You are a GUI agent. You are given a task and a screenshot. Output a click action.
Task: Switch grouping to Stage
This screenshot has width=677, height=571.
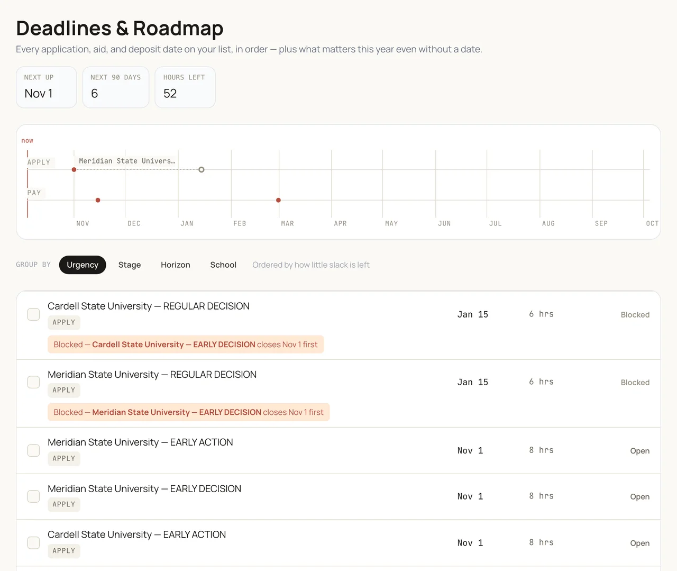pyautogui.click(x=130, y=265)
